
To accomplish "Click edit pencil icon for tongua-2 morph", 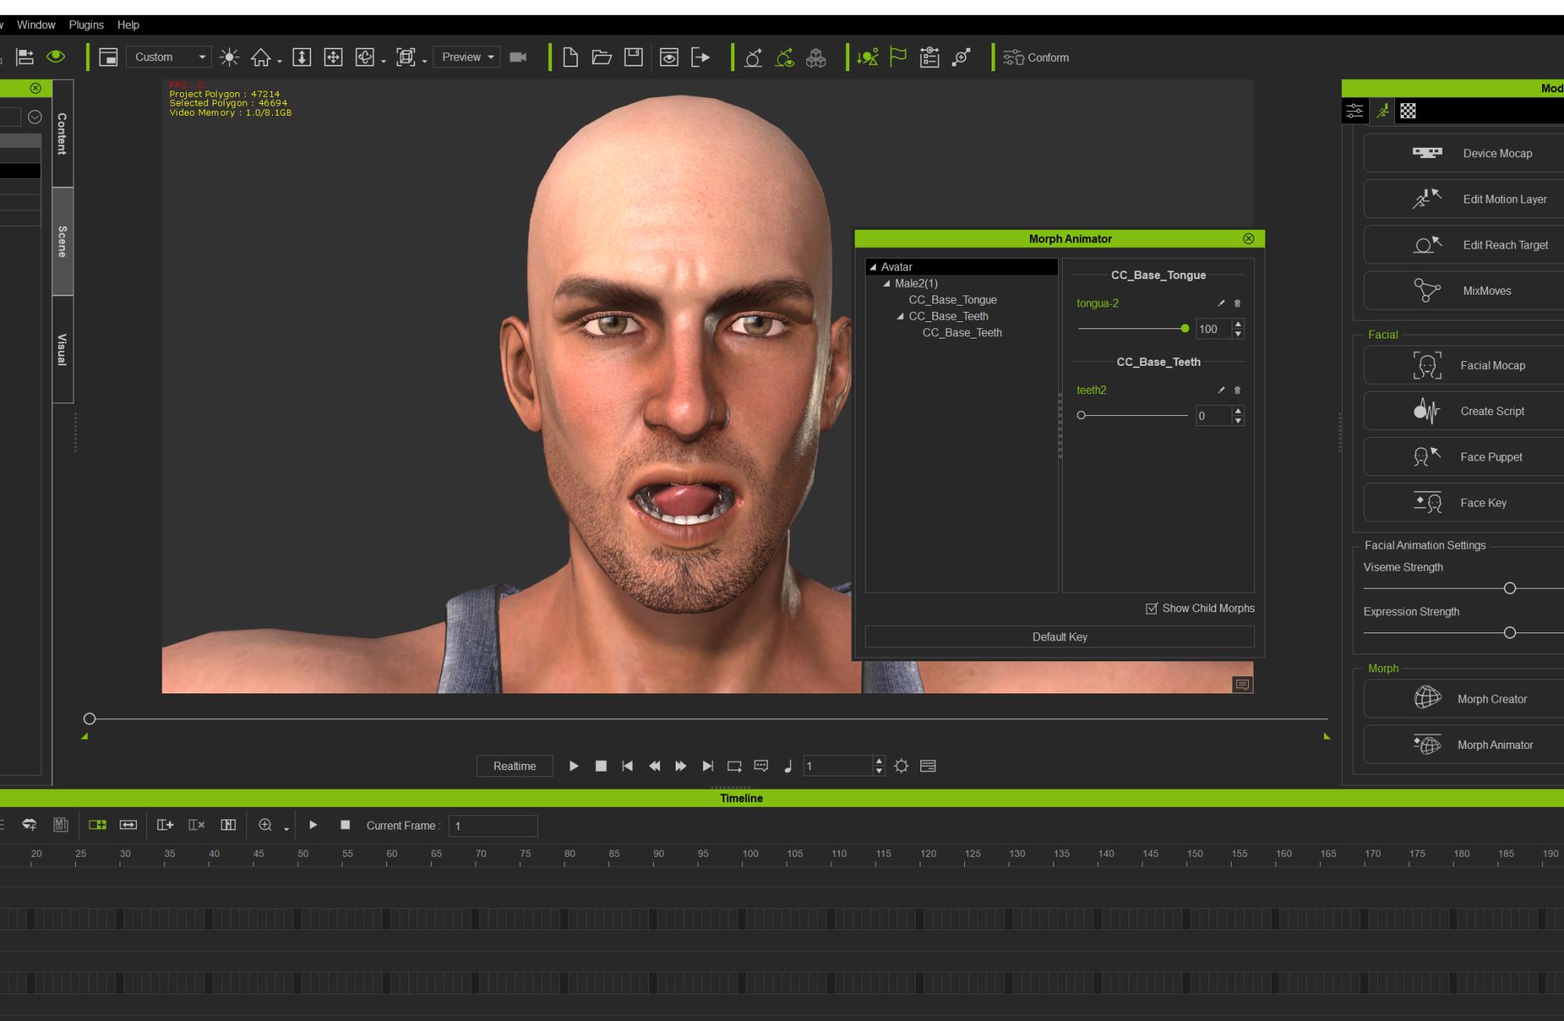I will (1221, 303).
